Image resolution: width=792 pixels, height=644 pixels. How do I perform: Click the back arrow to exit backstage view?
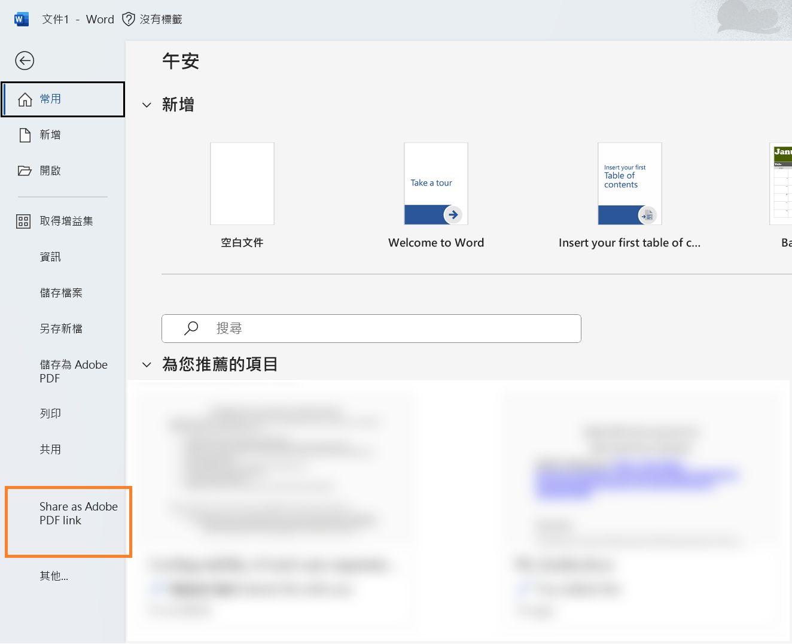coord(25,60)
